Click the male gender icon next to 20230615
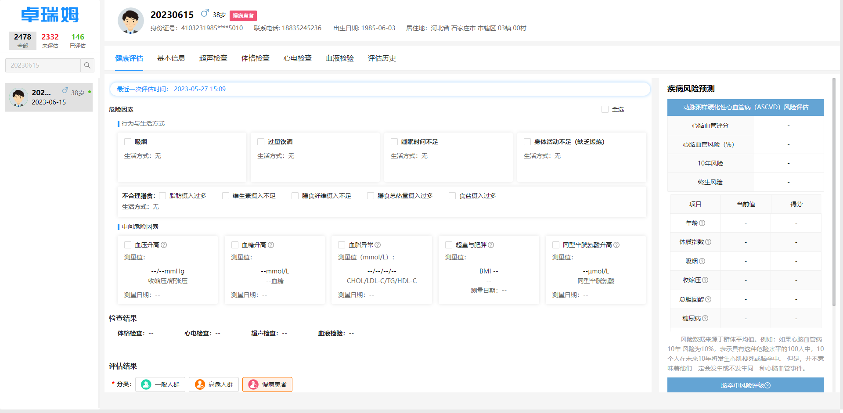Viewport: 843px width, 413px height. 205,14
